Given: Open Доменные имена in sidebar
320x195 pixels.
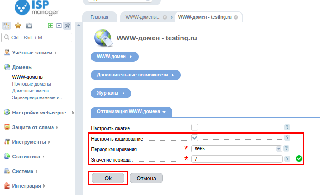Looking at the screenshot, I should click(31, 91).
